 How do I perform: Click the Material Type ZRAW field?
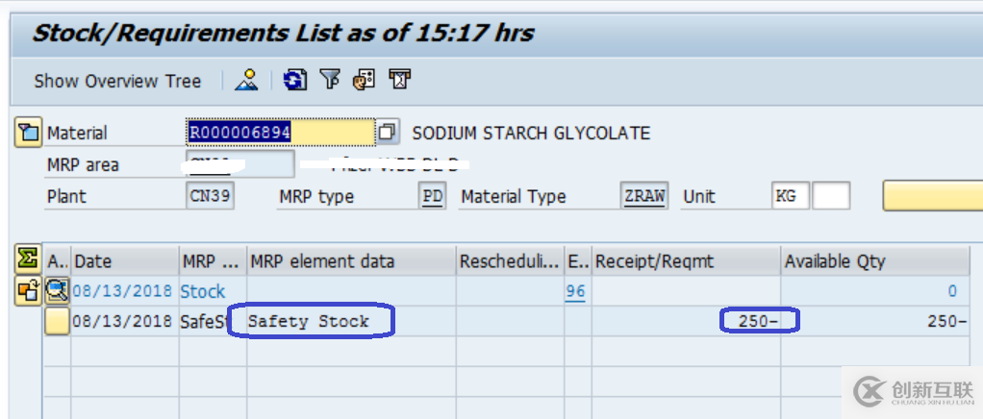pyautogui.click(x=643, y=196)
